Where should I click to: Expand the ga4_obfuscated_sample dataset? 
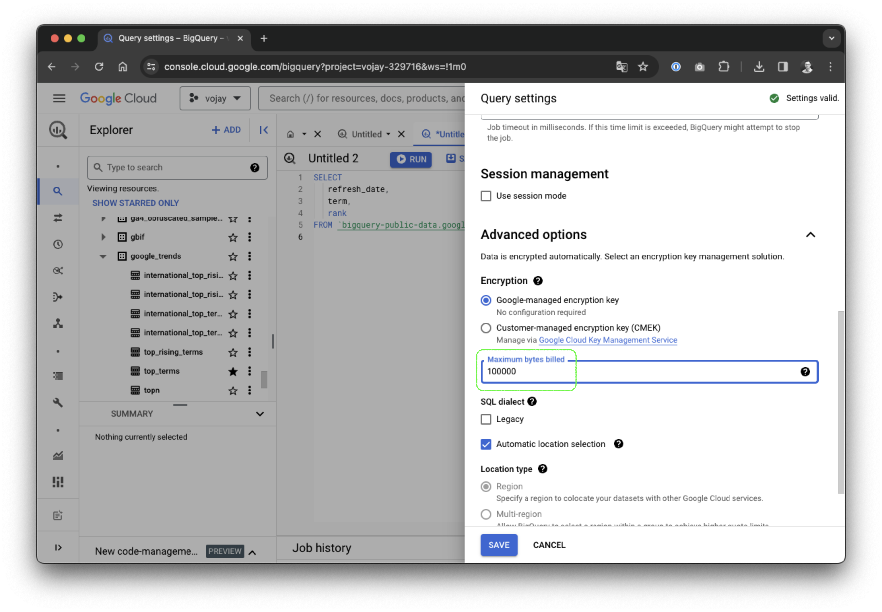[x=103, y=219]
